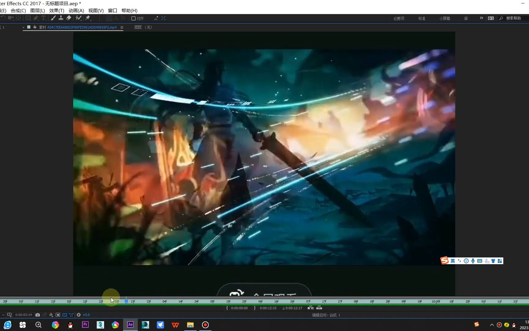
Task: Toggle the region of interest icon
Action: [58, 315]
